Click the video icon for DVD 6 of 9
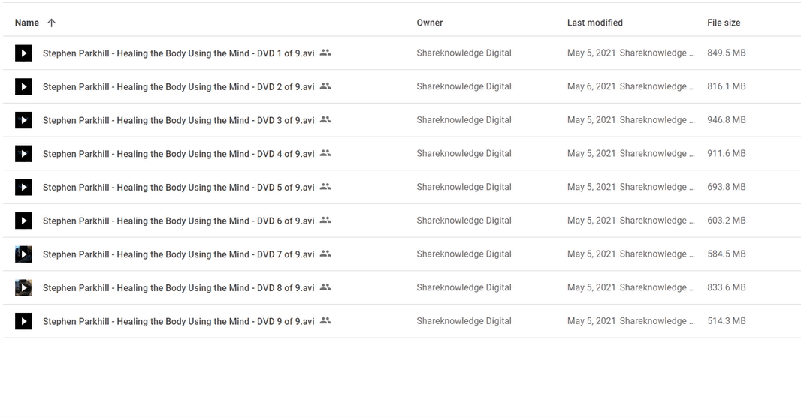The image size is (801, 418). pyautogui.click(x=23, y=221)
